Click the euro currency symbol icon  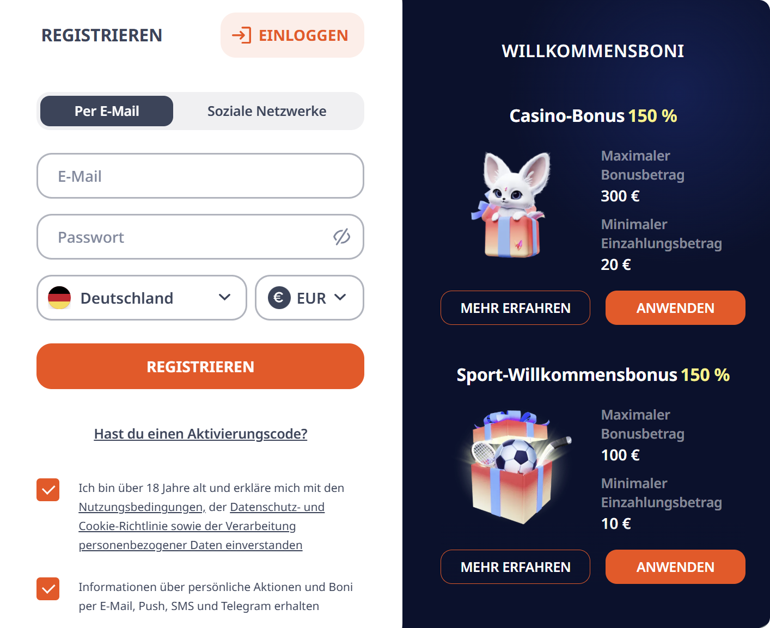tap(279, 298)
